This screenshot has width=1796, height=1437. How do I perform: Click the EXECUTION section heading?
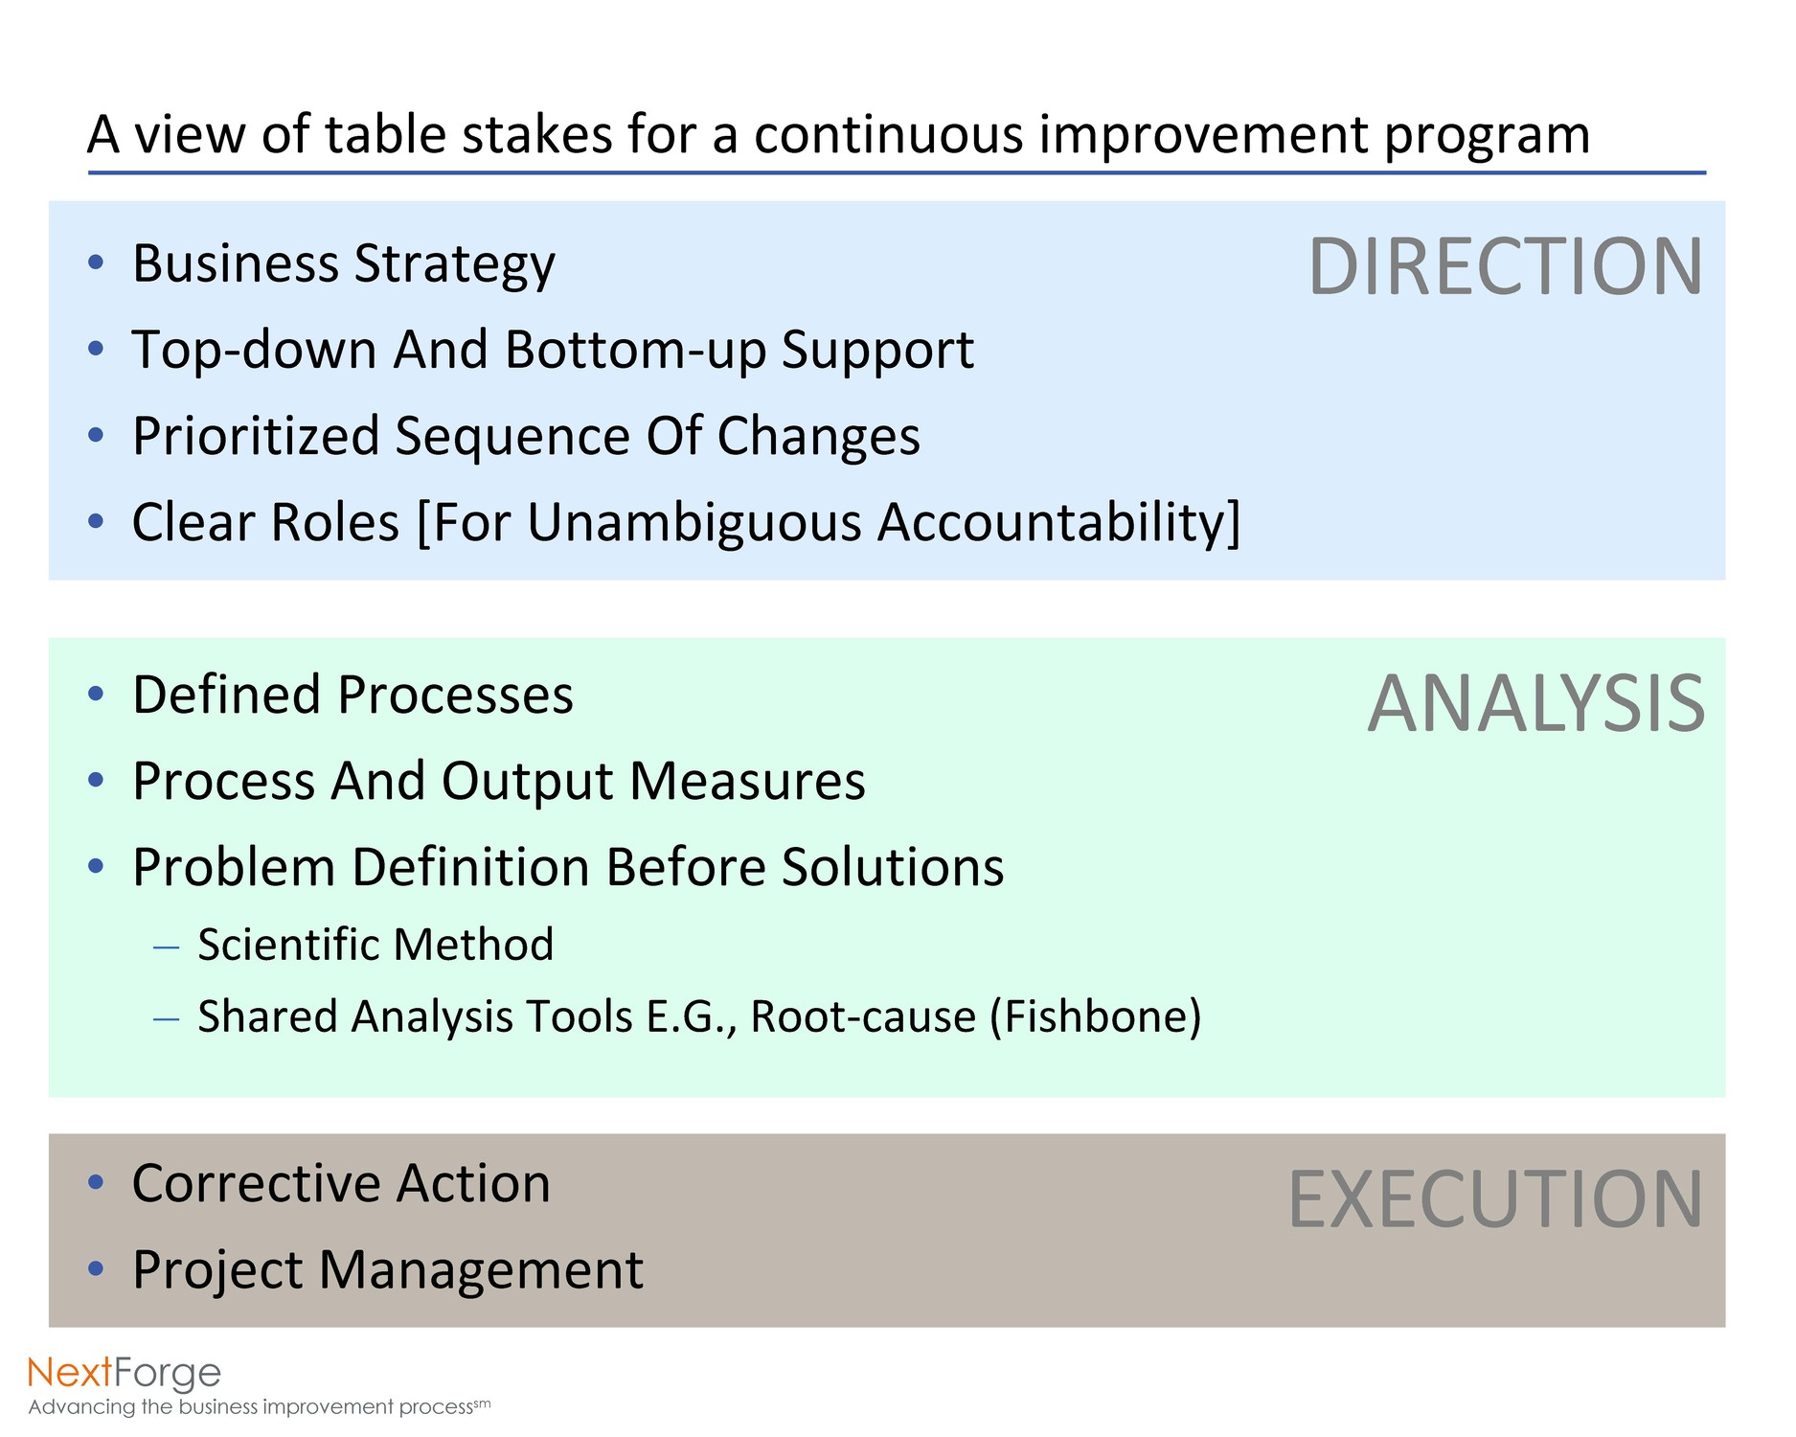(1495, 1198)
